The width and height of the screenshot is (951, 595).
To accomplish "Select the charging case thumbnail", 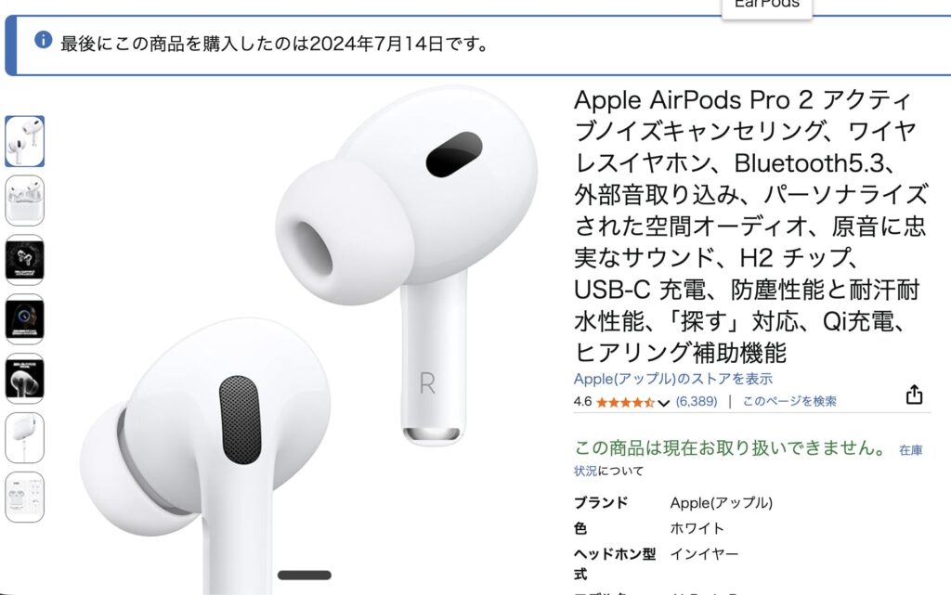I will coord(25,200).
